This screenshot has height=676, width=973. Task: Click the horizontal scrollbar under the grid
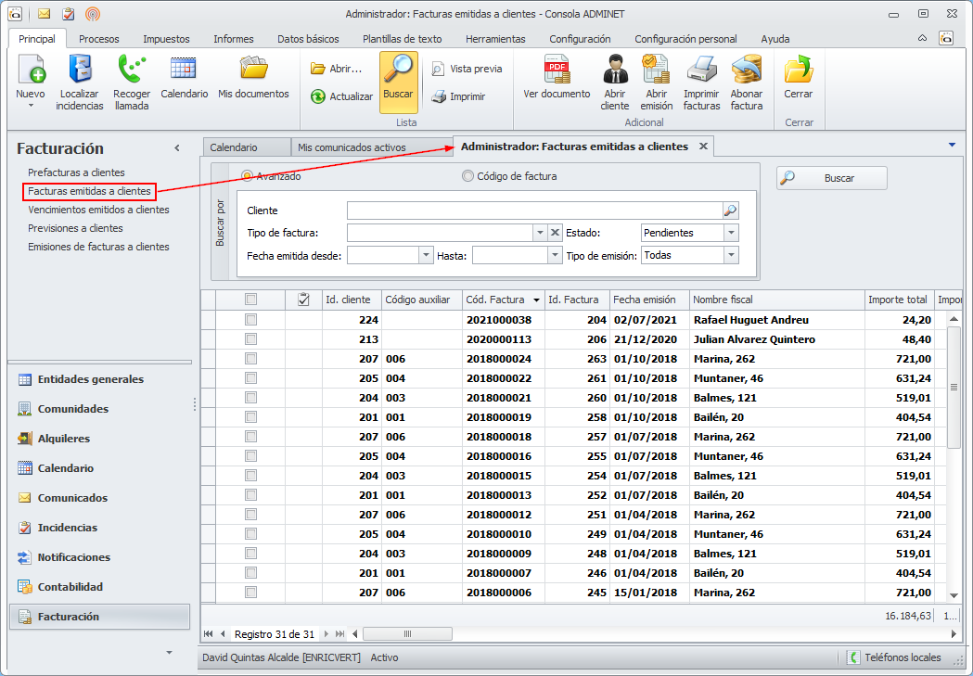(x=407, y=634)
